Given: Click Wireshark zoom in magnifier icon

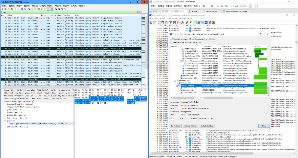Looking at the screenshot, I should click(56, 9).
